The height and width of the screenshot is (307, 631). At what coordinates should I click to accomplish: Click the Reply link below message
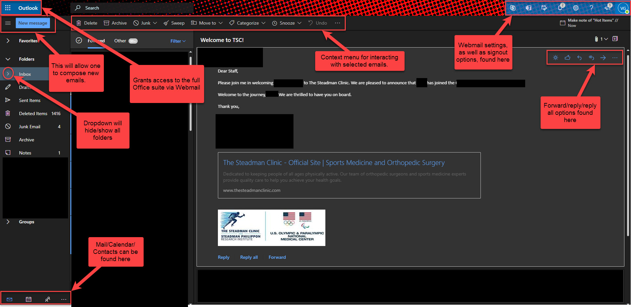(223, 257)
